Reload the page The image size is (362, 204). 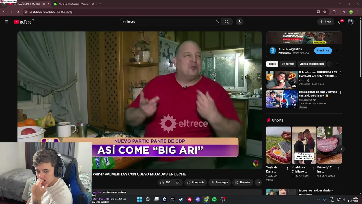pyautogui.click(x=18, y=12)
